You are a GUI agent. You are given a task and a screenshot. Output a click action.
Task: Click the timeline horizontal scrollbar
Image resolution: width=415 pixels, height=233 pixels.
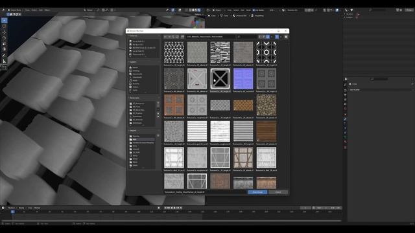[171, 221]
